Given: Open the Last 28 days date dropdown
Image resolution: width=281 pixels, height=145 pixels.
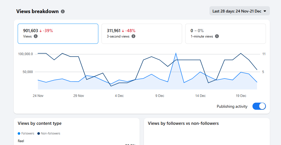Looking at the screenshot, I should click(x=239, y=11).
